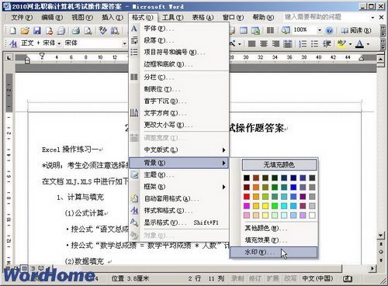Click 水印 option in submenu

273,252
